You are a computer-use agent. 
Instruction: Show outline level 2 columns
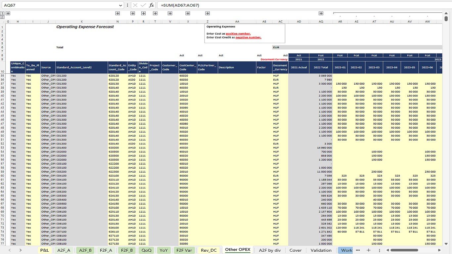(x=2, y=17)
